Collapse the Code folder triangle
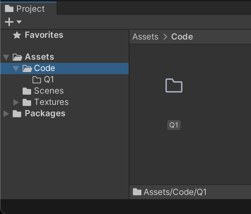 (x=16, y=68)
